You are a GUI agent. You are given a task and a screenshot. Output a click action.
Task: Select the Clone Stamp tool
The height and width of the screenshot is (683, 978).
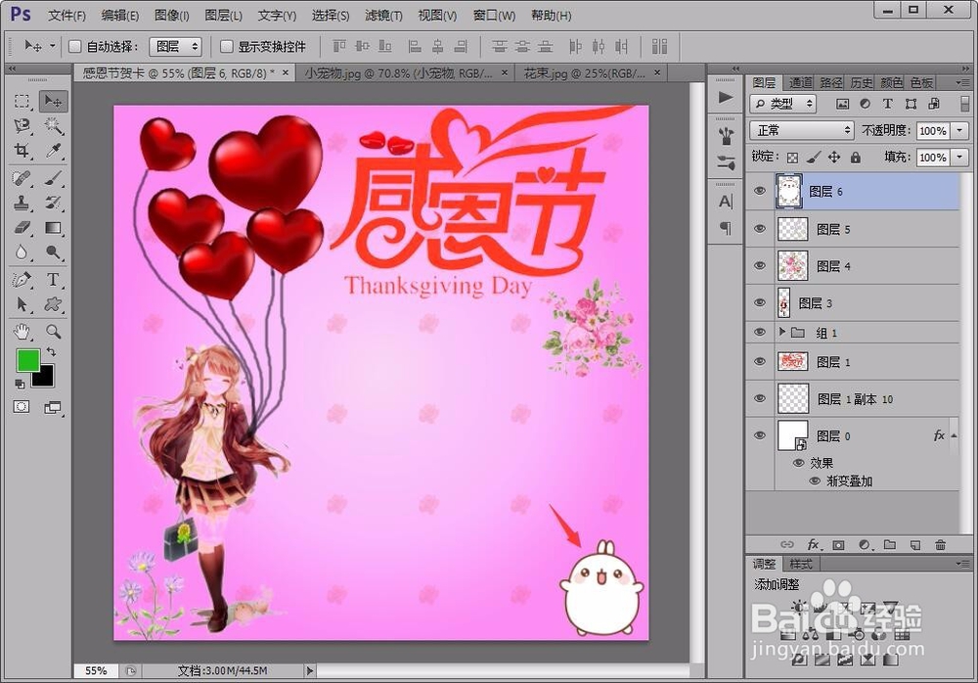point(22,203)
